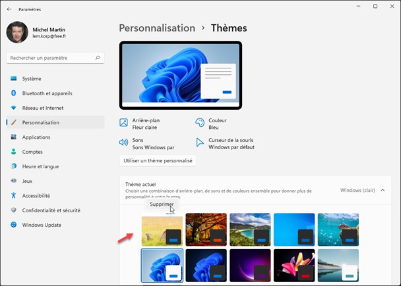Click Michel Martin account name
Viewport: 401px width, 286px height.
point(49,30)
